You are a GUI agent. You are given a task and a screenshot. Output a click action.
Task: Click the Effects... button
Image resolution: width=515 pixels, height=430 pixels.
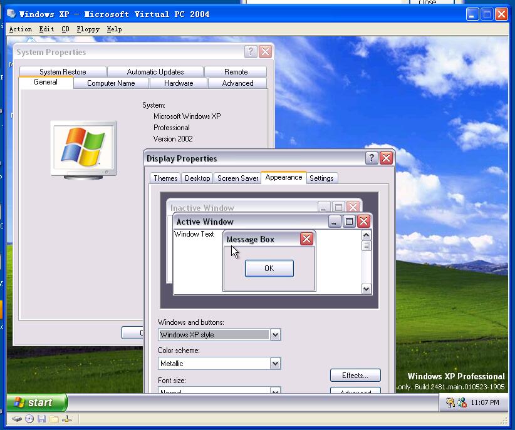tap(355, 375)
